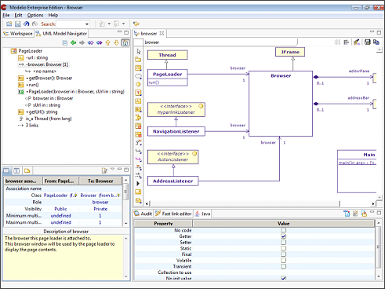The width and height of the screenshot is (385, 289).
Task: Switch to the UML Model Navigator tab
Action: (61, 34)
